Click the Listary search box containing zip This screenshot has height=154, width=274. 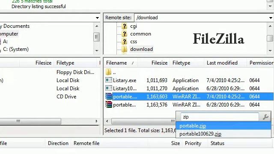point(220,117)
